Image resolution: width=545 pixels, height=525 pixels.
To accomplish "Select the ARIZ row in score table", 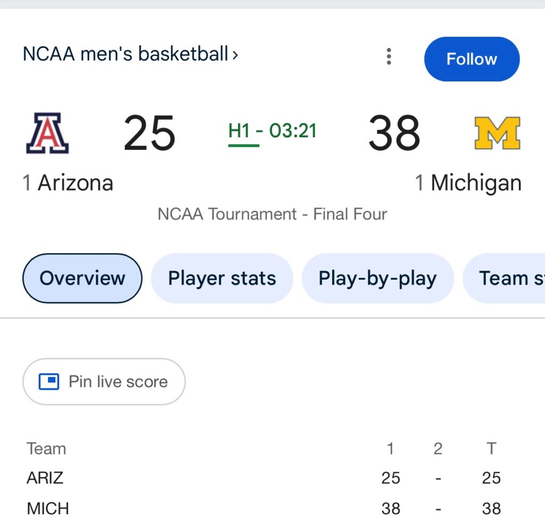I will [x=45, y=478].
